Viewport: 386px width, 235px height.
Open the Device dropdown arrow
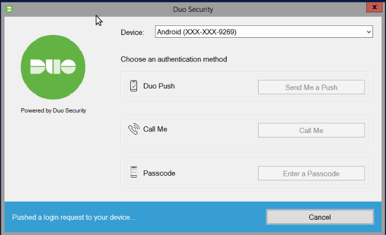pyautogui.click(x=369, y=32)
